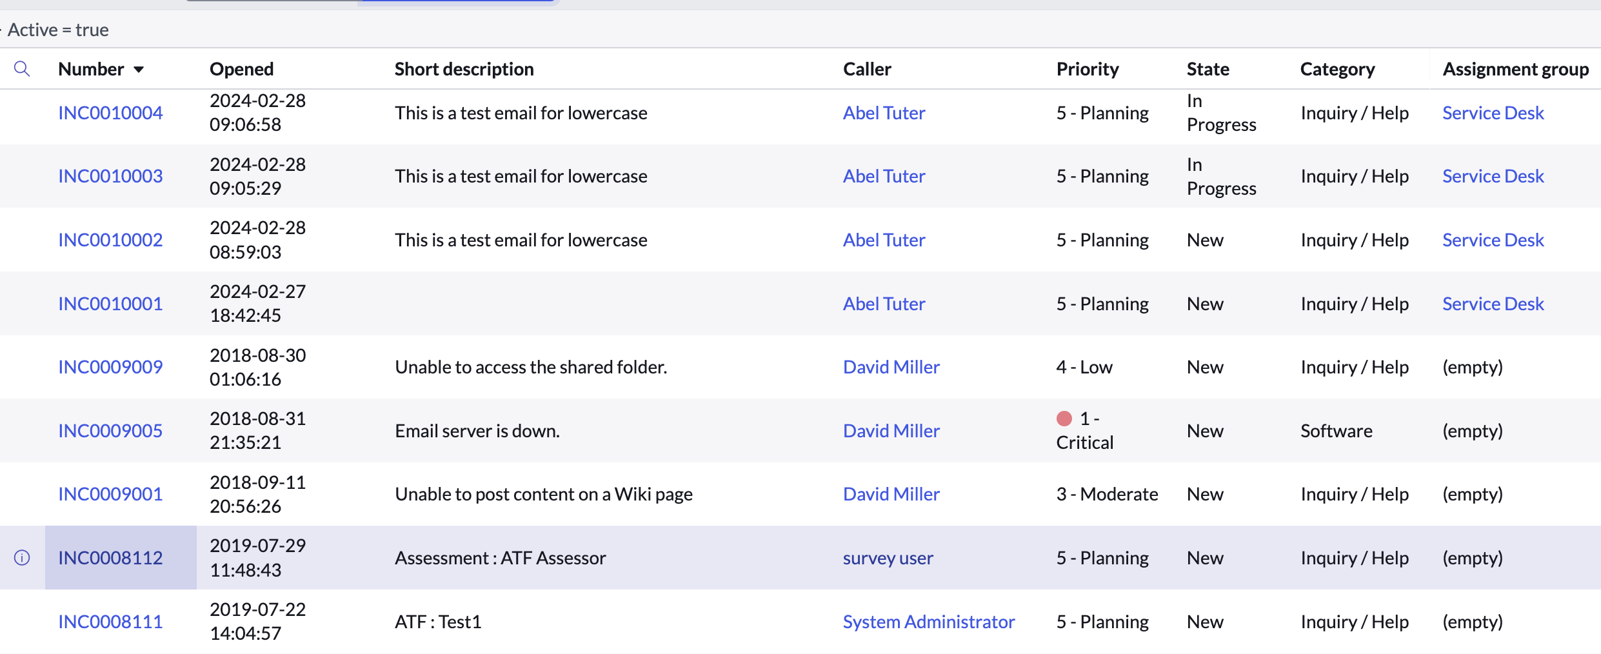This screenshot has height=654, width=1601.
Task: Select the Software category cell
Action: pyautogui.click(x=1336, y=431)
